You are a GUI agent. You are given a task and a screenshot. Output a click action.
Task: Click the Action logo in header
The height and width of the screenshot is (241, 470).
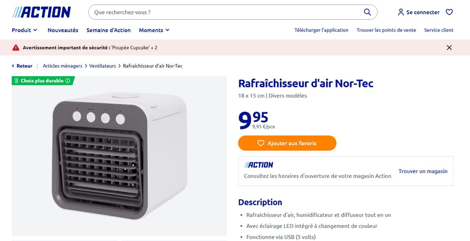coord(42,12)
